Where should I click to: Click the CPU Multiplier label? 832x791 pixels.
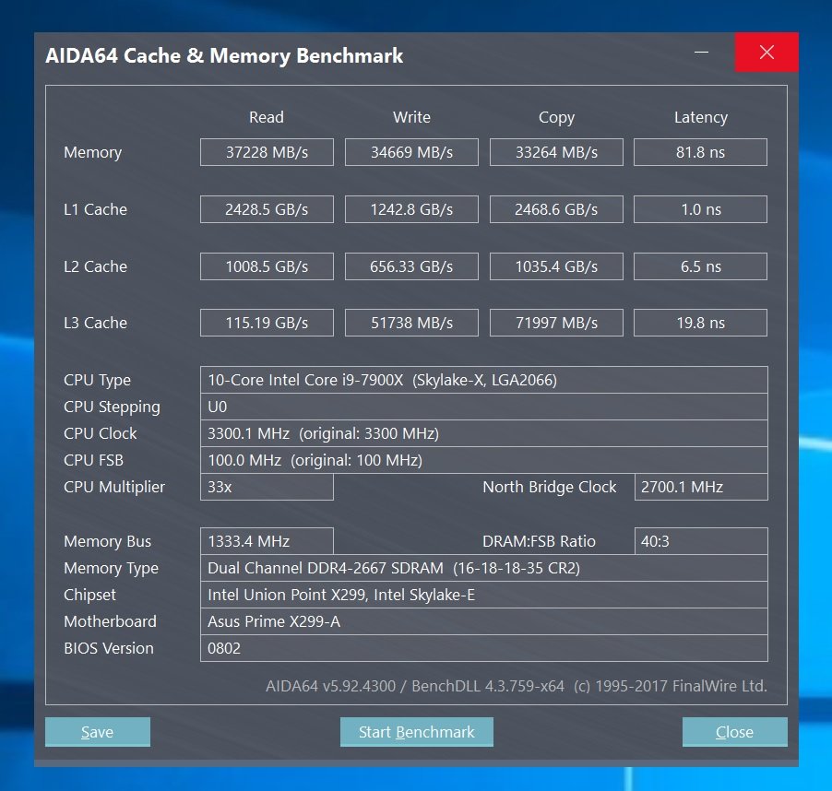coord(114,487)
